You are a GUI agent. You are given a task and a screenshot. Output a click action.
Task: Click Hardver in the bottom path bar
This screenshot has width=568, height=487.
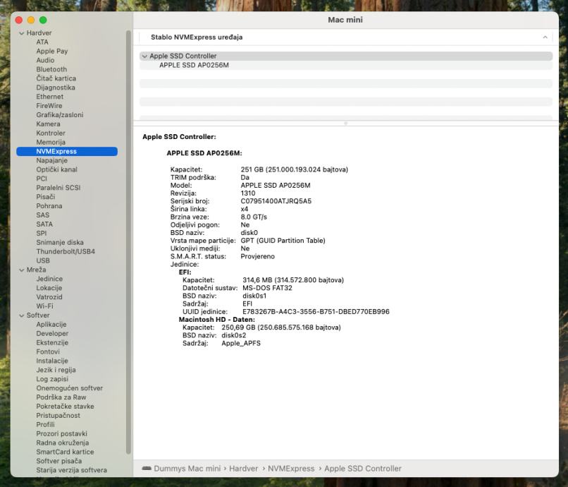point(243,469)
